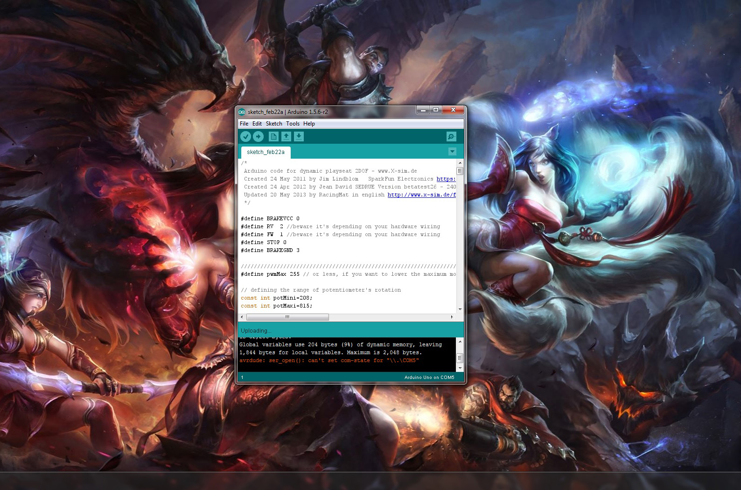Click console scrollbar up arrow
The width and height of the screenshot is (741, 490).
pos(460,342)
